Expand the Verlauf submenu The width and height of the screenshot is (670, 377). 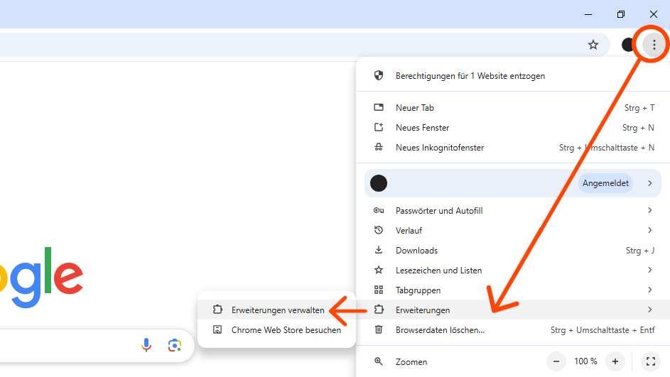(x=513, y=231)
